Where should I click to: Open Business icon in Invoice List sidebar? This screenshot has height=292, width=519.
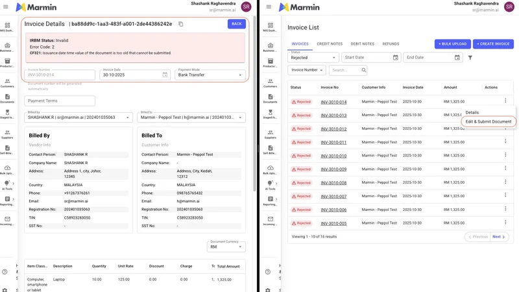271,45
